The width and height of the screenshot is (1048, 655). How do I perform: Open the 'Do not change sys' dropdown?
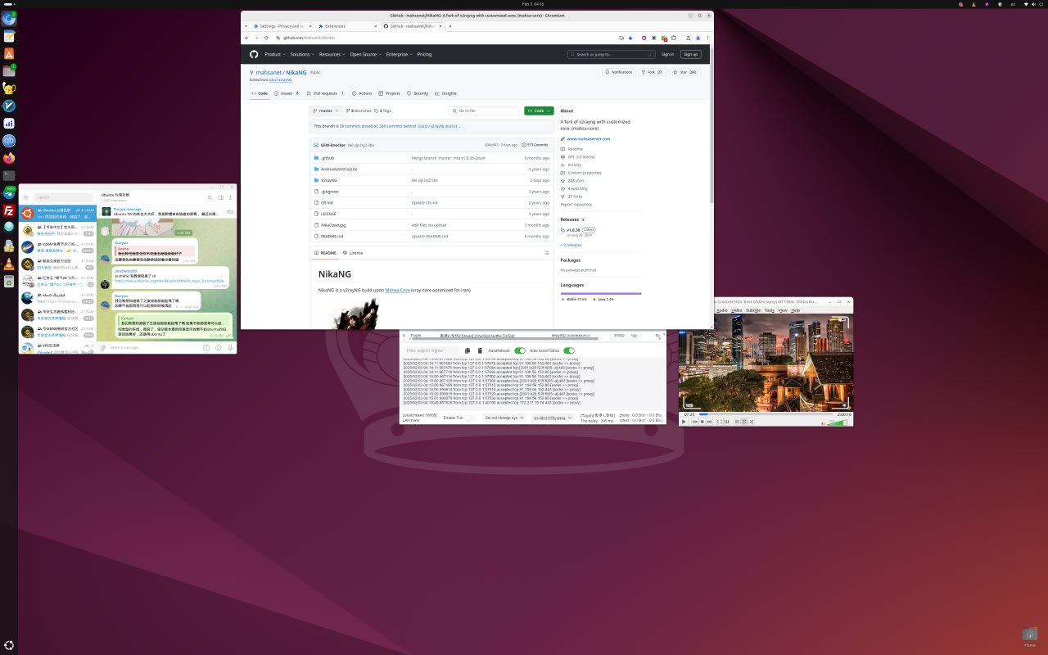click(504, 418)
